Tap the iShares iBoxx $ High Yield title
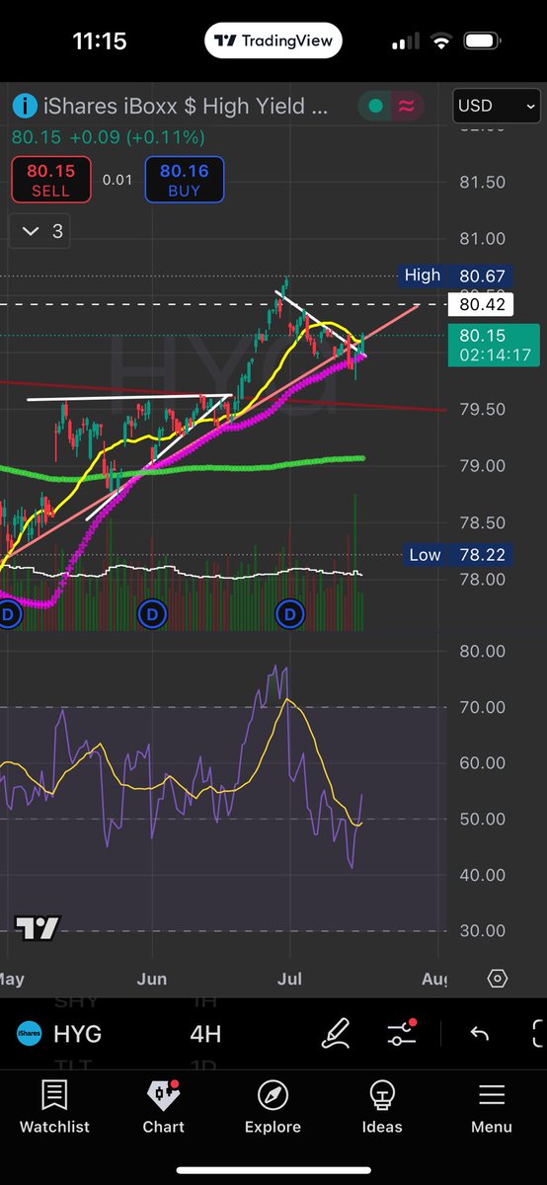 coord(186,106)
